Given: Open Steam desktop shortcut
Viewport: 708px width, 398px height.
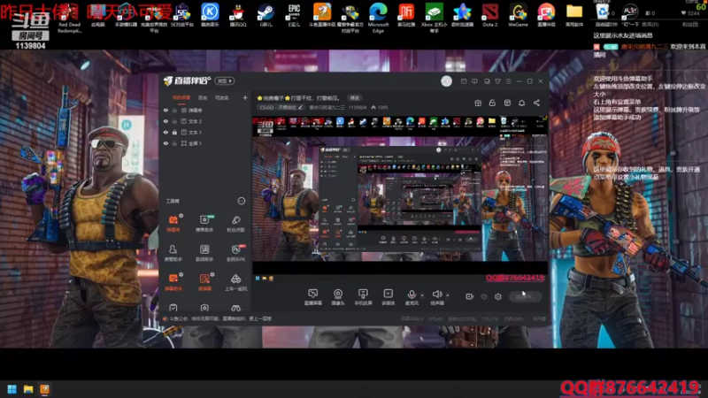Looking at the screenshot, I should tap(266, 15).
